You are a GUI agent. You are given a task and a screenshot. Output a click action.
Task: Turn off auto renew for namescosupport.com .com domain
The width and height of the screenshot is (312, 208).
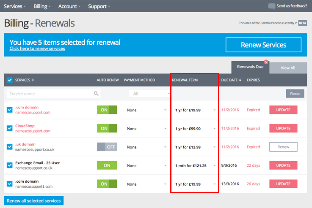[x=107, y=110]
